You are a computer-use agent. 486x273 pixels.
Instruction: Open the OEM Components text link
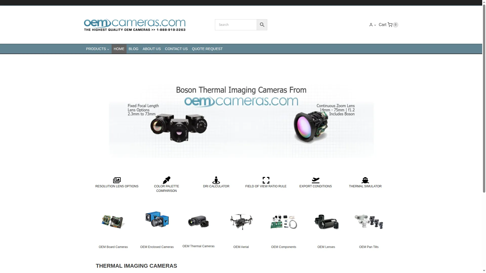(x=283, y=247)
